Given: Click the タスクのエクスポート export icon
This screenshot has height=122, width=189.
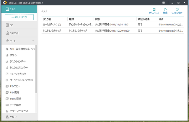Looking at the screenshot, I should click(7, 68).
